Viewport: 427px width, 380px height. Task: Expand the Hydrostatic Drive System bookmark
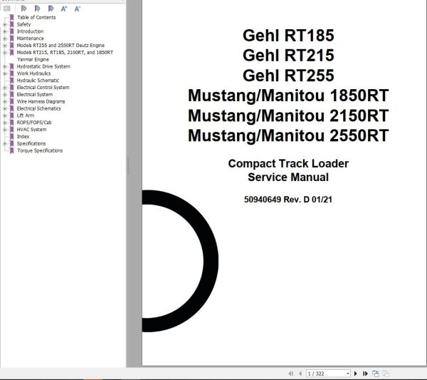click(5, 66)
